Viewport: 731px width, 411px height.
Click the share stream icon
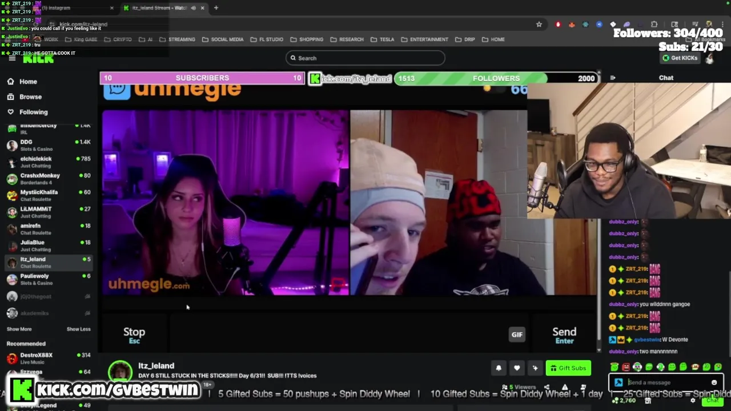[547, 388]
